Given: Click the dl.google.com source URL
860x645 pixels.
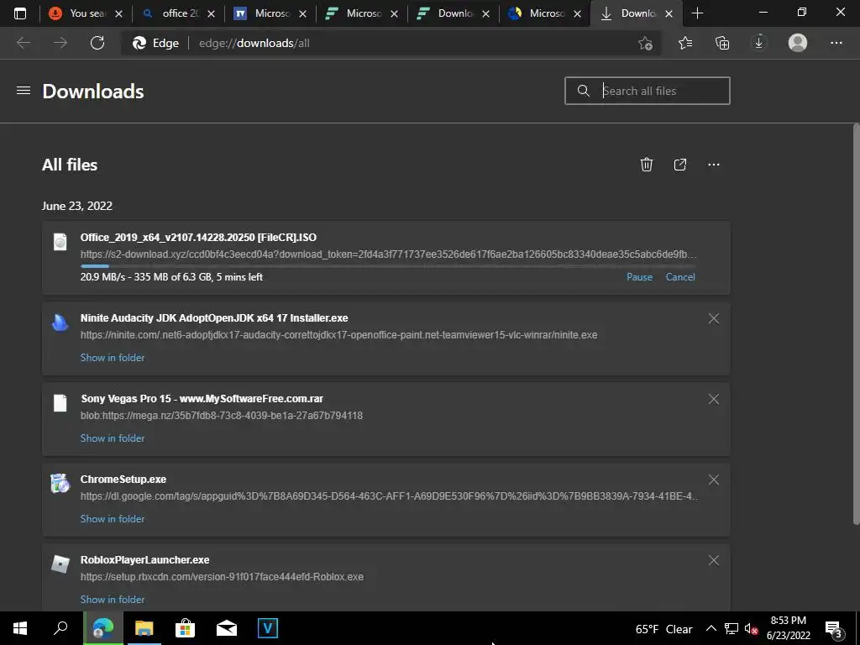Looking at the screenshot, I should 389,496.
